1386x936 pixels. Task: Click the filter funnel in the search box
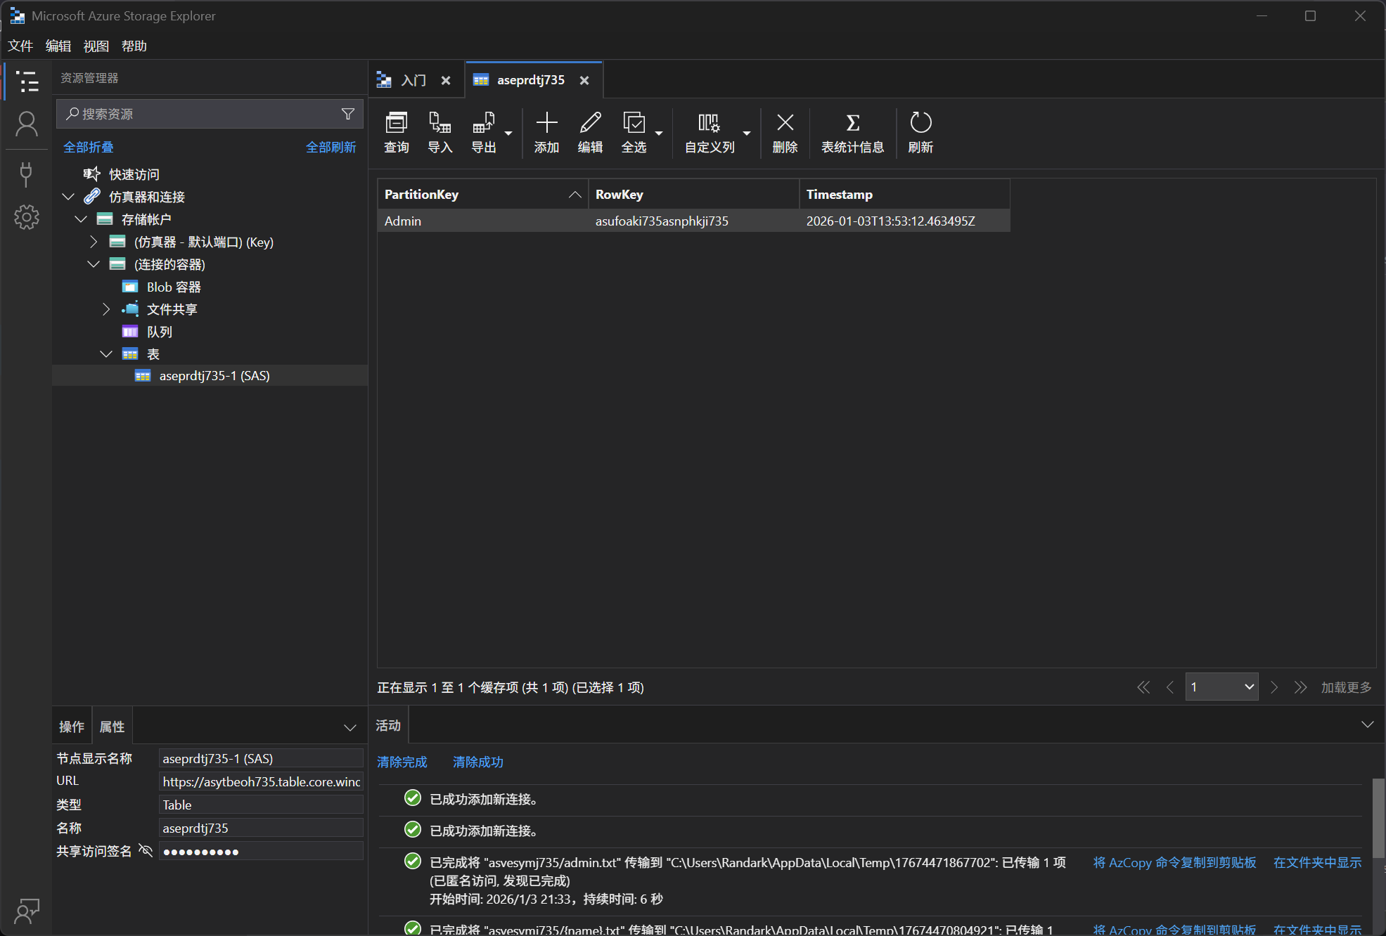coord(347,114)
